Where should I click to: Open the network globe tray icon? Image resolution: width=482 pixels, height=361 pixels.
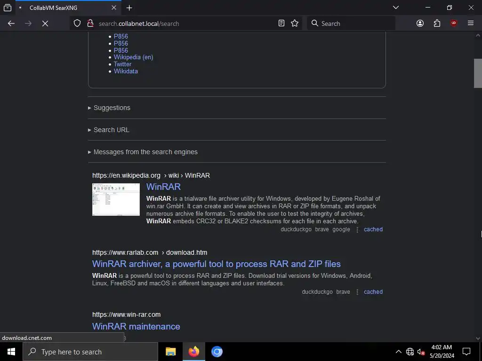click(x=410, y=352)
